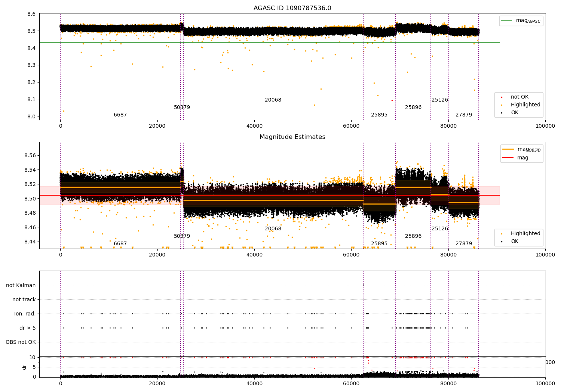Click the 'not Kalman' y-axis label
Viewport: 561px width, 392px height.
click(21, 286)
